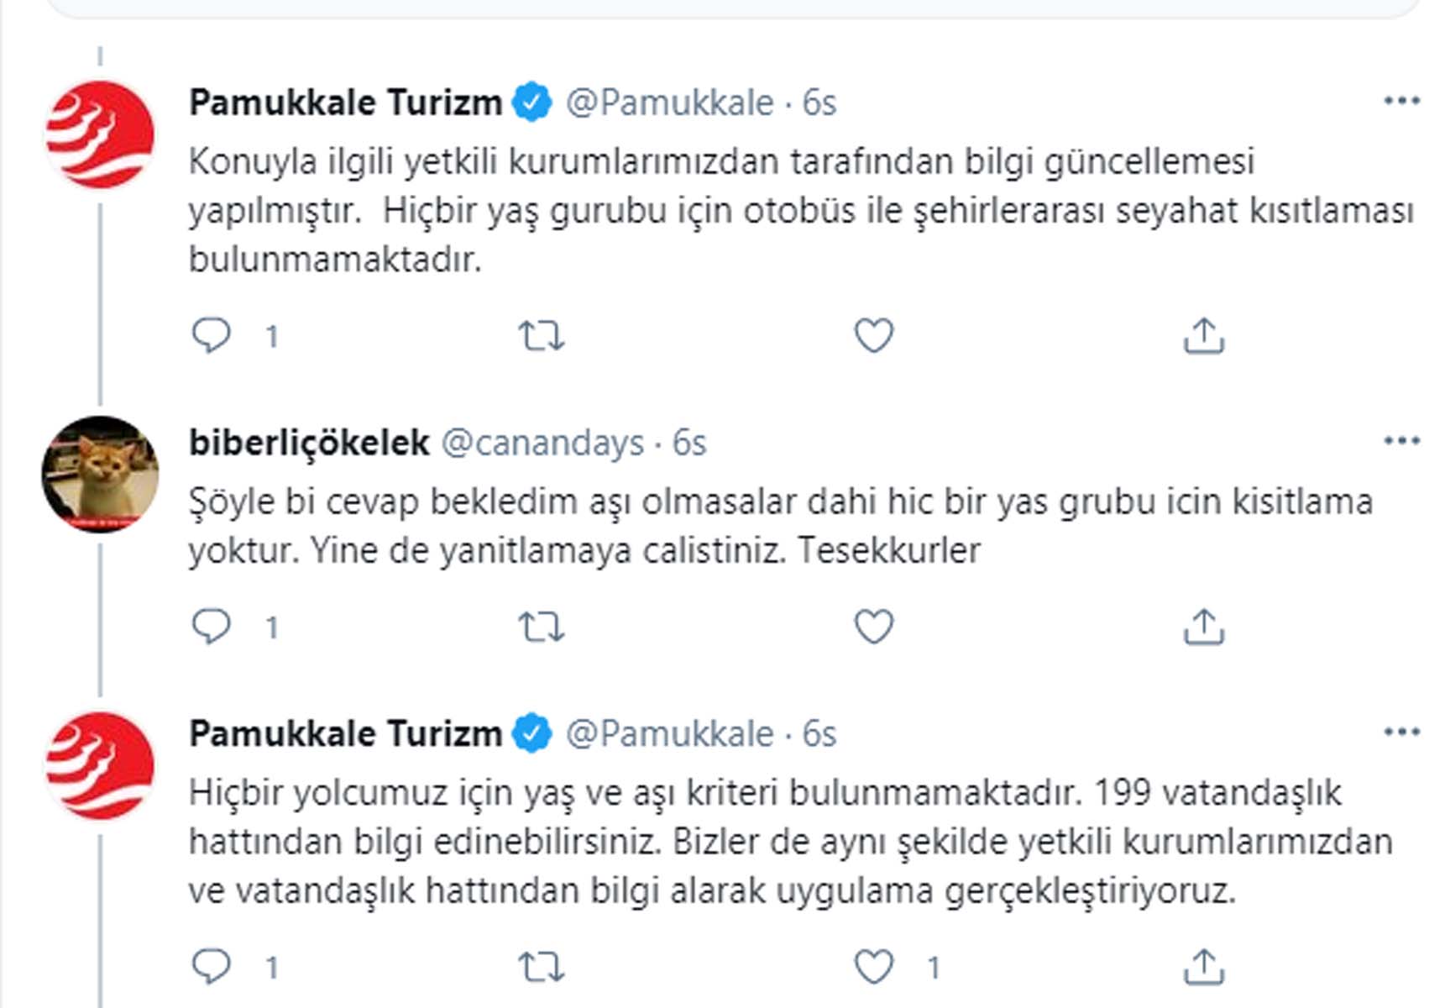1450x1008 pixels.
Task: Open the share menu on biberliçökelek's tweet
Action: (1207, 623)
